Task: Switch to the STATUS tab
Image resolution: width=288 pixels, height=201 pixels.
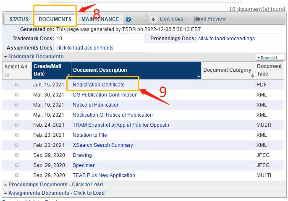Action: [x=19, y=19]
